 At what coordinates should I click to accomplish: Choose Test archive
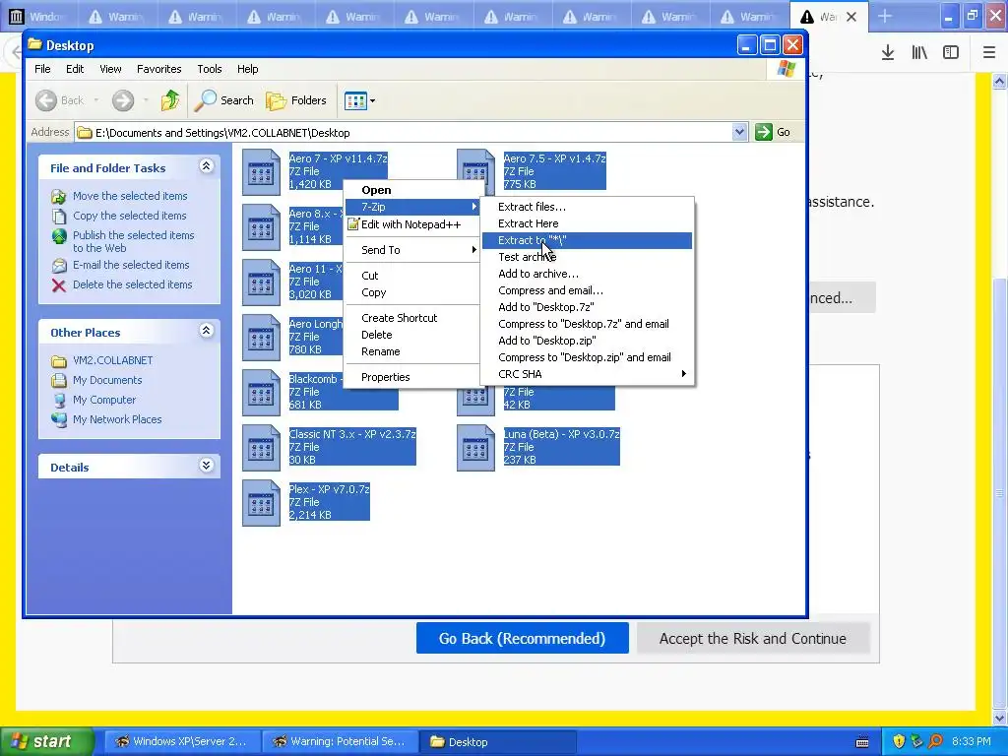click(x=587, y=257)
